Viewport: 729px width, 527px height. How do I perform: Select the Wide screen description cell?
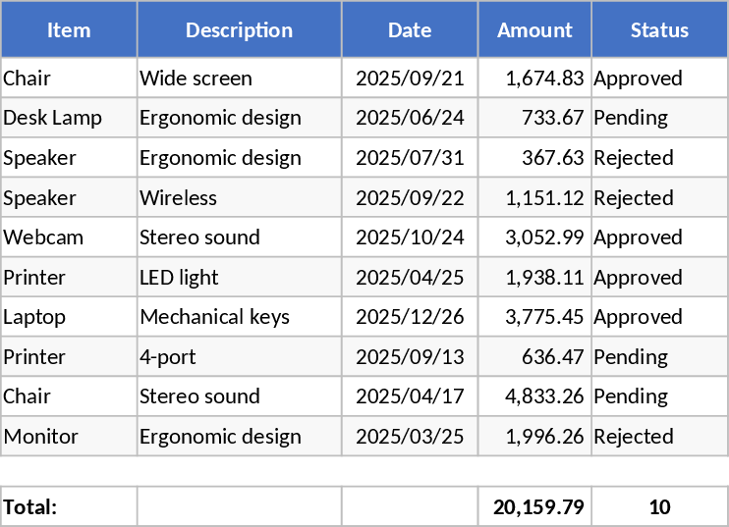tap(239, 79)
